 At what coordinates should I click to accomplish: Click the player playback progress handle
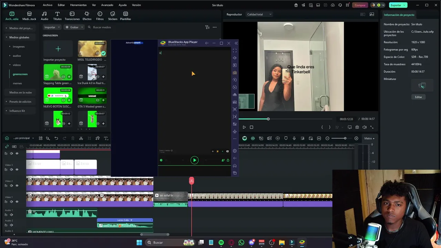coord(268,119)
